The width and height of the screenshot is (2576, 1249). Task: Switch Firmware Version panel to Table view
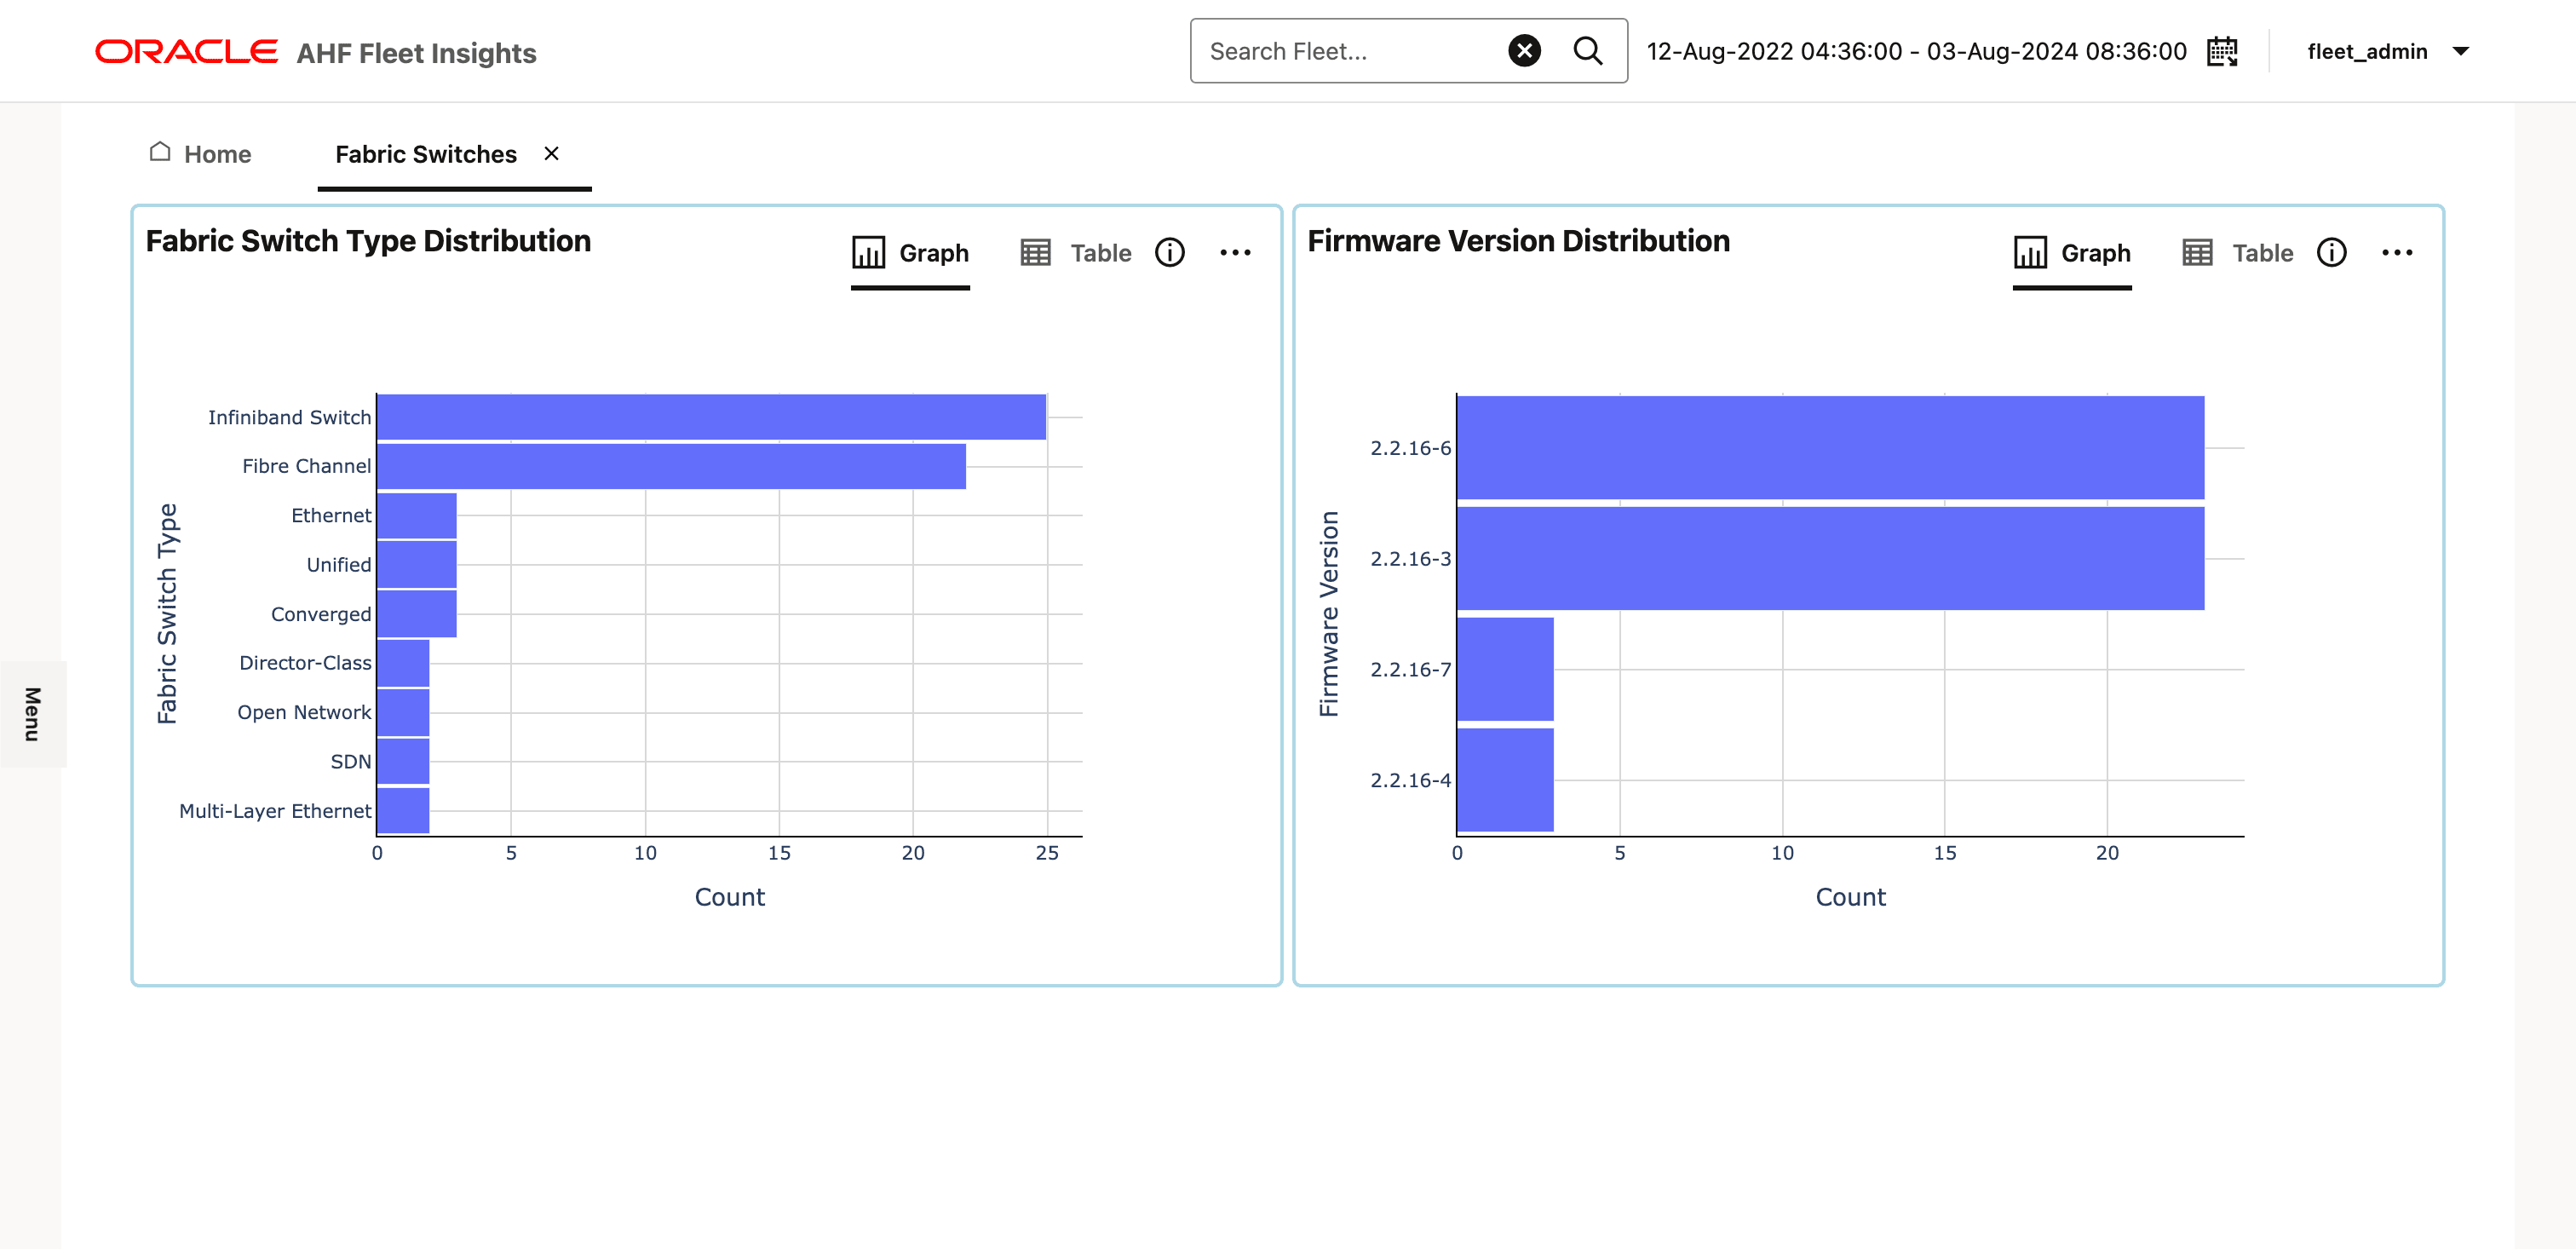click(x=2237, y=253)
